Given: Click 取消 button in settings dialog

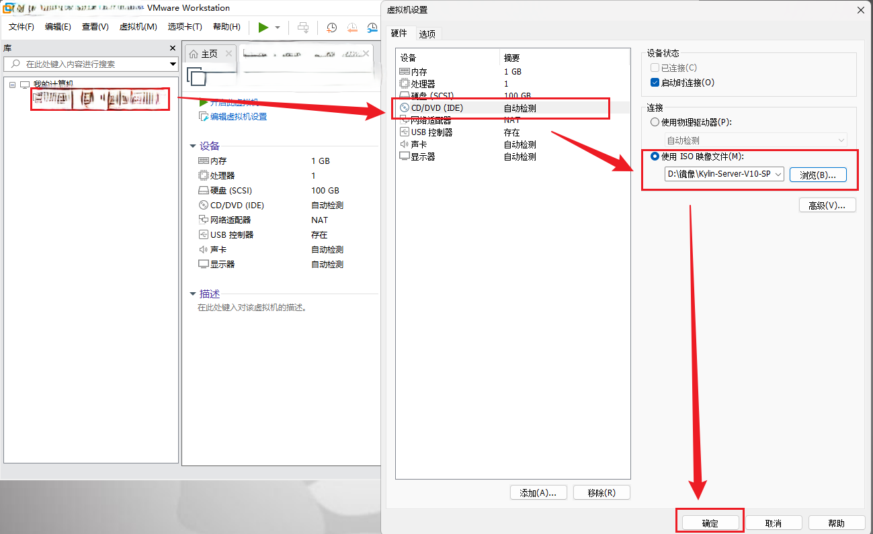Looking at the screenshot, I should click(774, 523).
